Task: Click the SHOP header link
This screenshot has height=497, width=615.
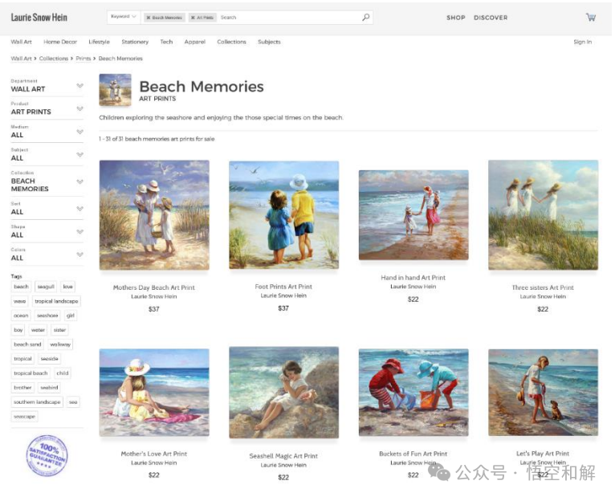Action: point(456,18)
